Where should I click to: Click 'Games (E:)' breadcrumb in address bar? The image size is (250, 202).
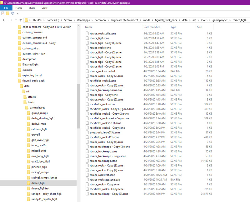(x=53, y=20)
